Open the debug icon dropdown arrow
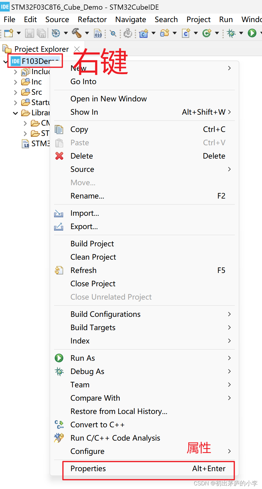This screenshot has height=489, width=262. tap(241, 33)
